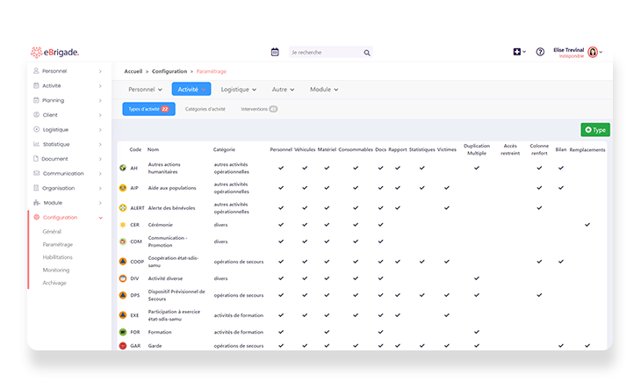Viewport: 641px width, 382px height.
Task: Open the help question mark icon
Action: click(x=540, y=52)
